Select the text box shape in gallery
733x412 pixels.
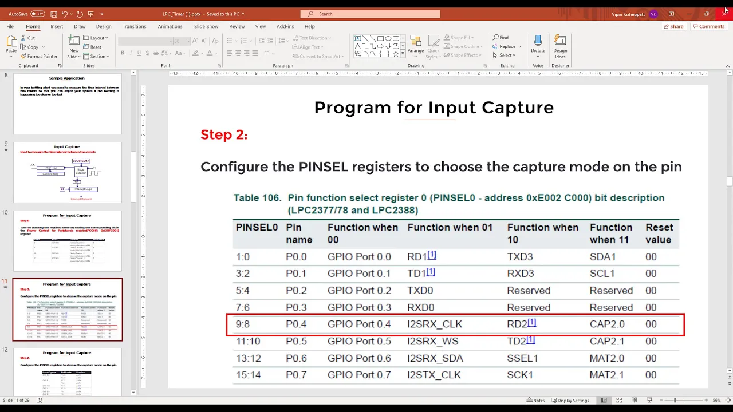coord(358,38)
